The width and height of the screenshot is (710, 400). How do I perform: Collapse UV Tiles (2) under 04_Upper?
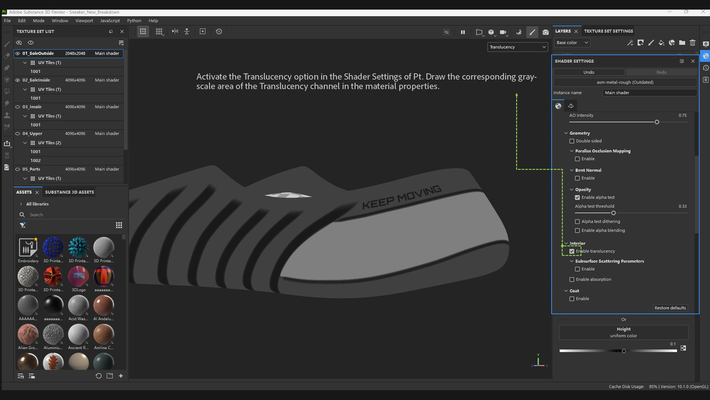point(25,143)
